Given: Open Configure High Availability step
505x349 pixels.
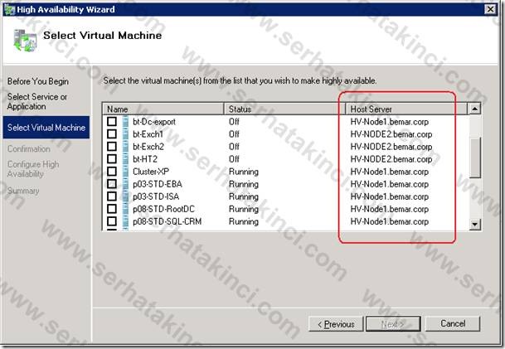Looking at the screenshot, I should pos(33,169).
